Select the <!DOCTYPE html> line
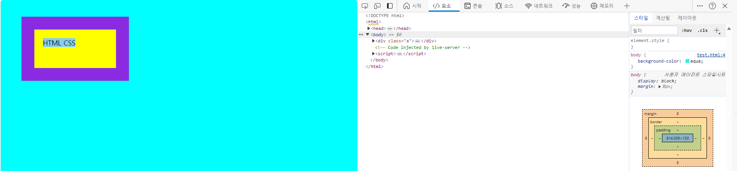 385,16
